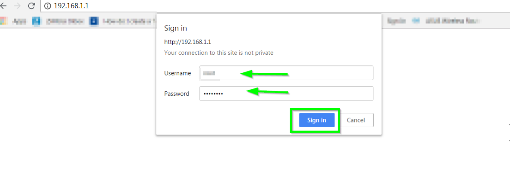Open the blurred bookmark label after dark-blue icon

(129, 21)
